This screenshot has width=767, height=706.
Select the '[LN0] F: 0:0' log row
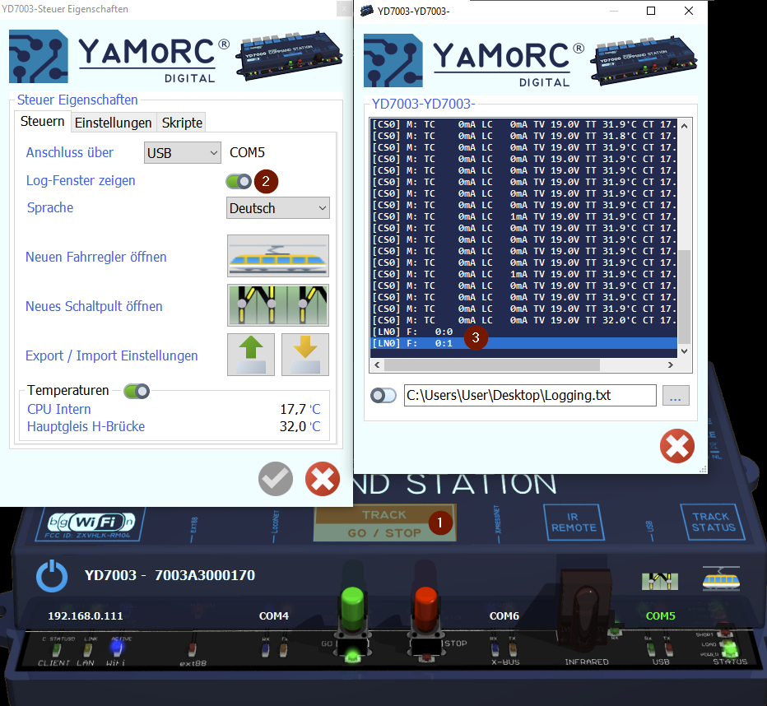pyautogui.click(x=523, y=332)
